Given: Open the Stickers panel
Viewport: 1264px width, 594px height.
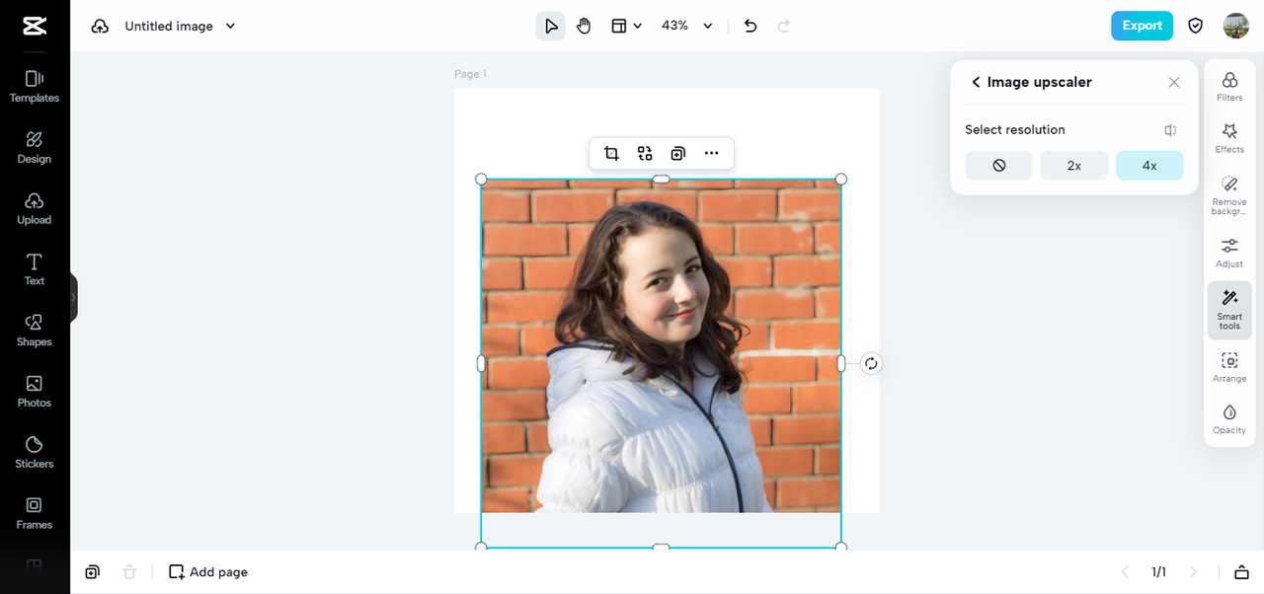Looking at the screenshot, I should click(x=35, y=453).
